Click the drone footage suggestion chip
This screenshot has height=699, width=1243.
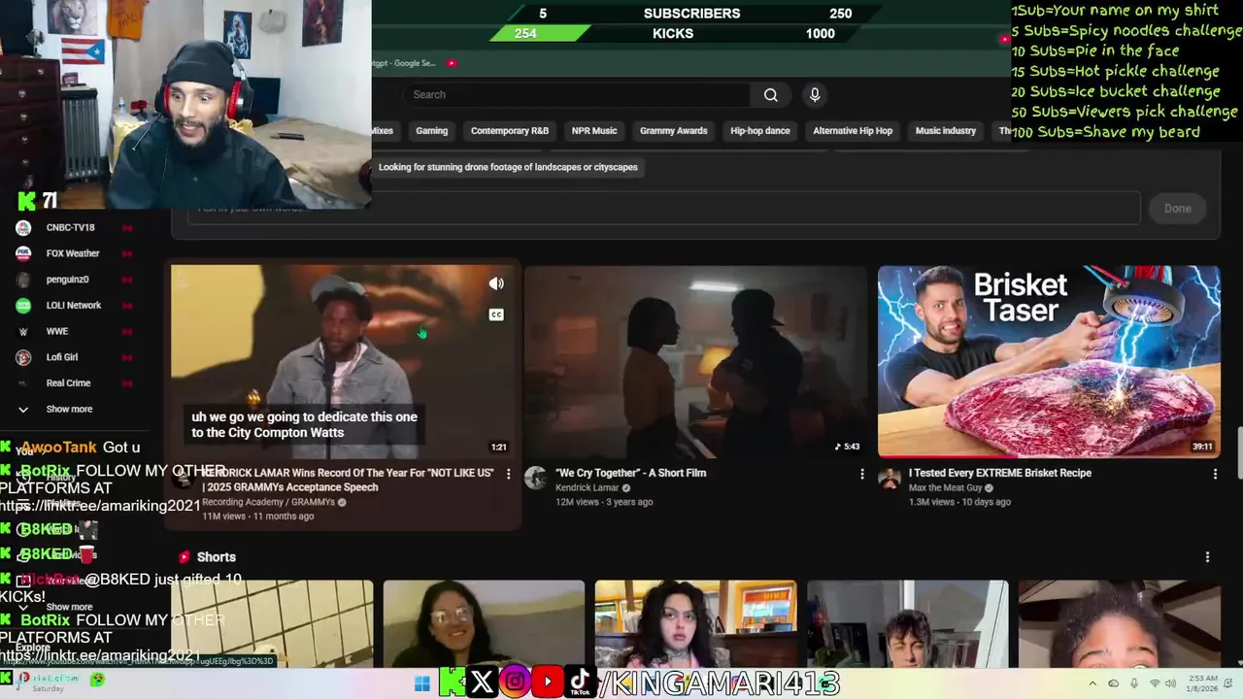(508, 167)
